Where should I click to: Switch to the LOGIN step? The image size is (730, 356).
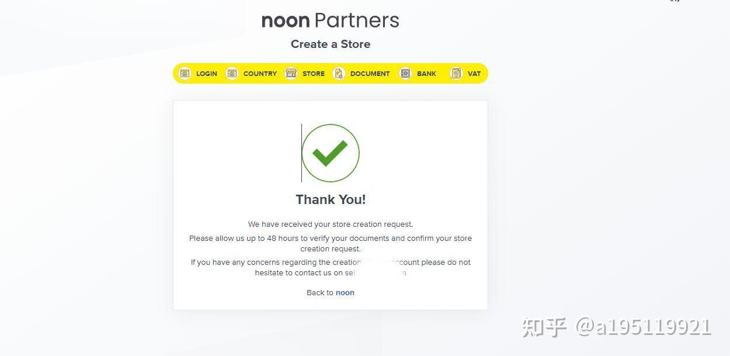click(207, 73)
